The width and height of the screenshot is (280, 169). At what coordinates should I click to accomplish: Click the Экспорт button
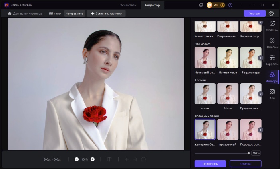pyautogui.click(x=254, y=13)
